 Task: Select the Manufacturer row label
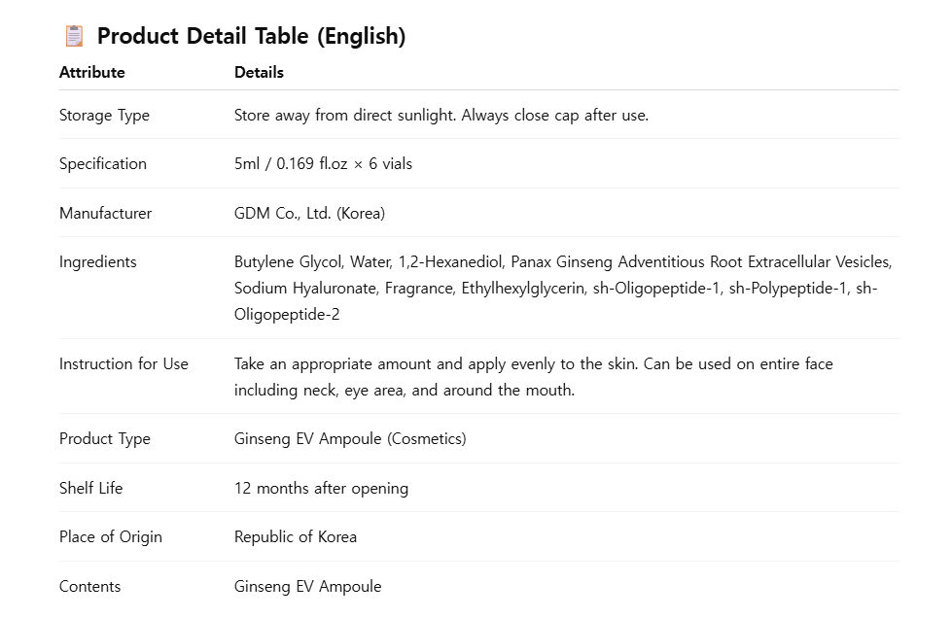(105, 213)
